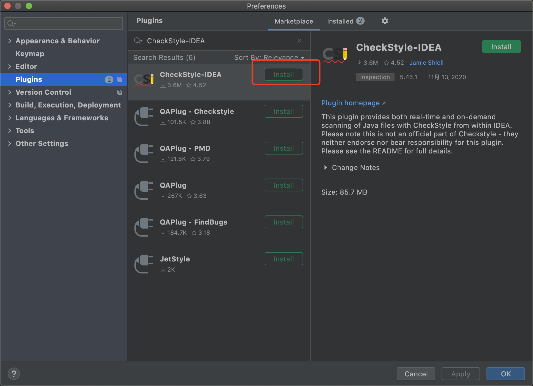The image size is (533, 386).
Task: Select Keymap in the settings tree
Action: 30,54
